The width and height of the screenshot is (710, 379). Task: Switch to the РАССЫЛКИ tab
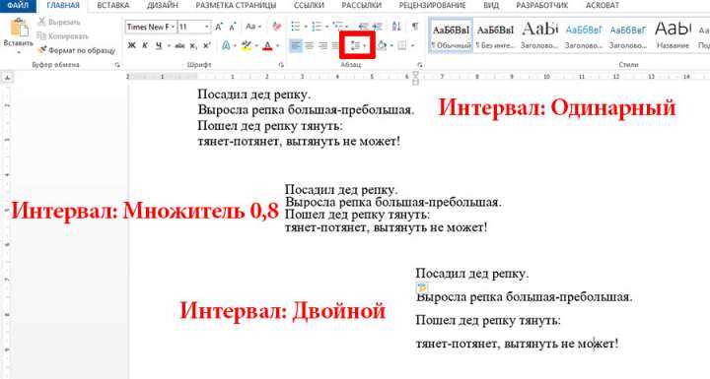point(361,6)
